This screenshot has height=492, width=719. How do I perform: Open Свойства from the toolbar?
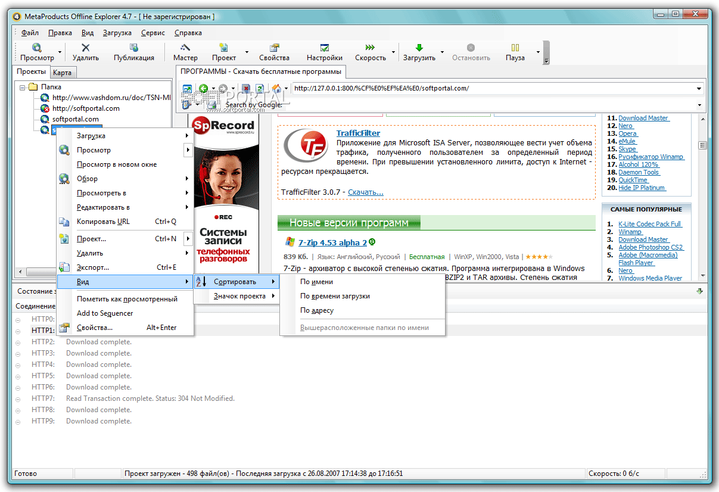point(275,52)
